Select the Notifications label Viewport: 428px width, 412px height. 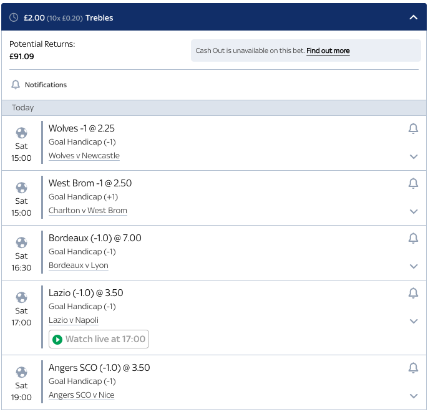(46, 85)
